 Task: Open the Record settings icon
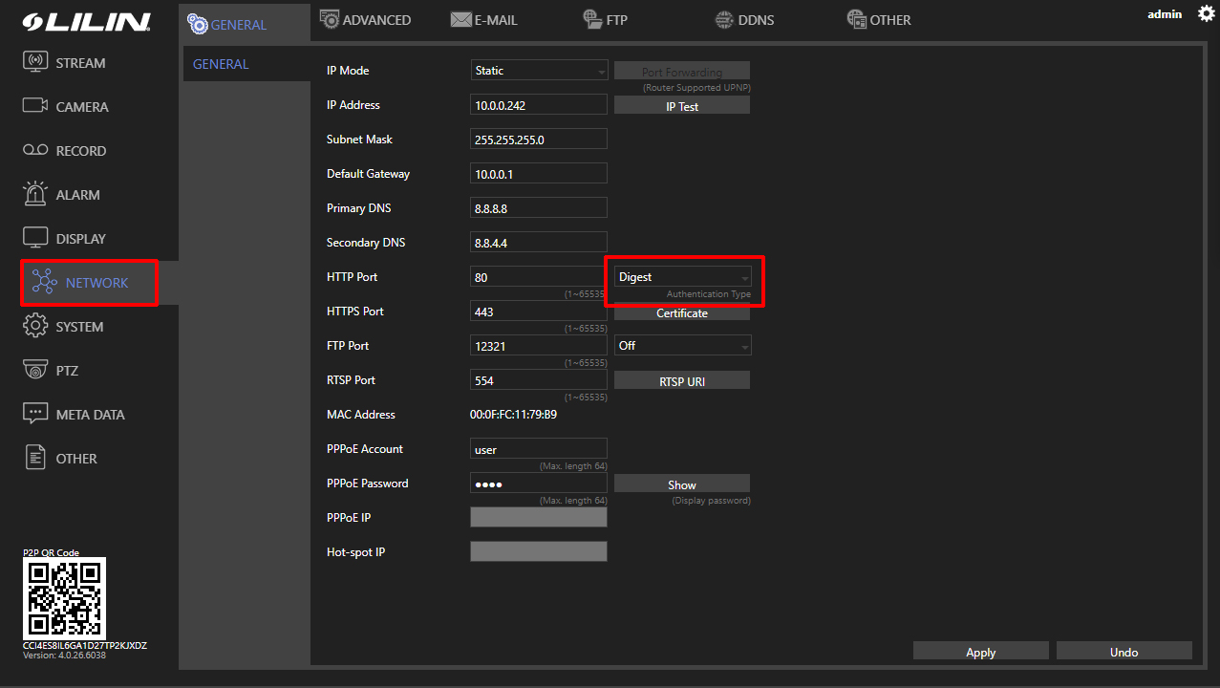[x=35, y=151]
